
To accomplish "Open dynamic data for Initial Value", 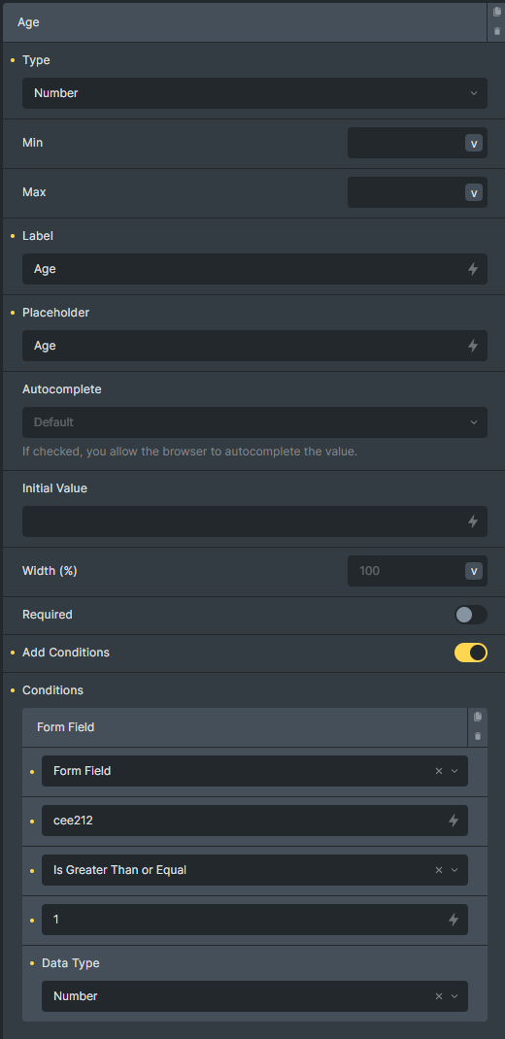I will click(x=473, y=521).
